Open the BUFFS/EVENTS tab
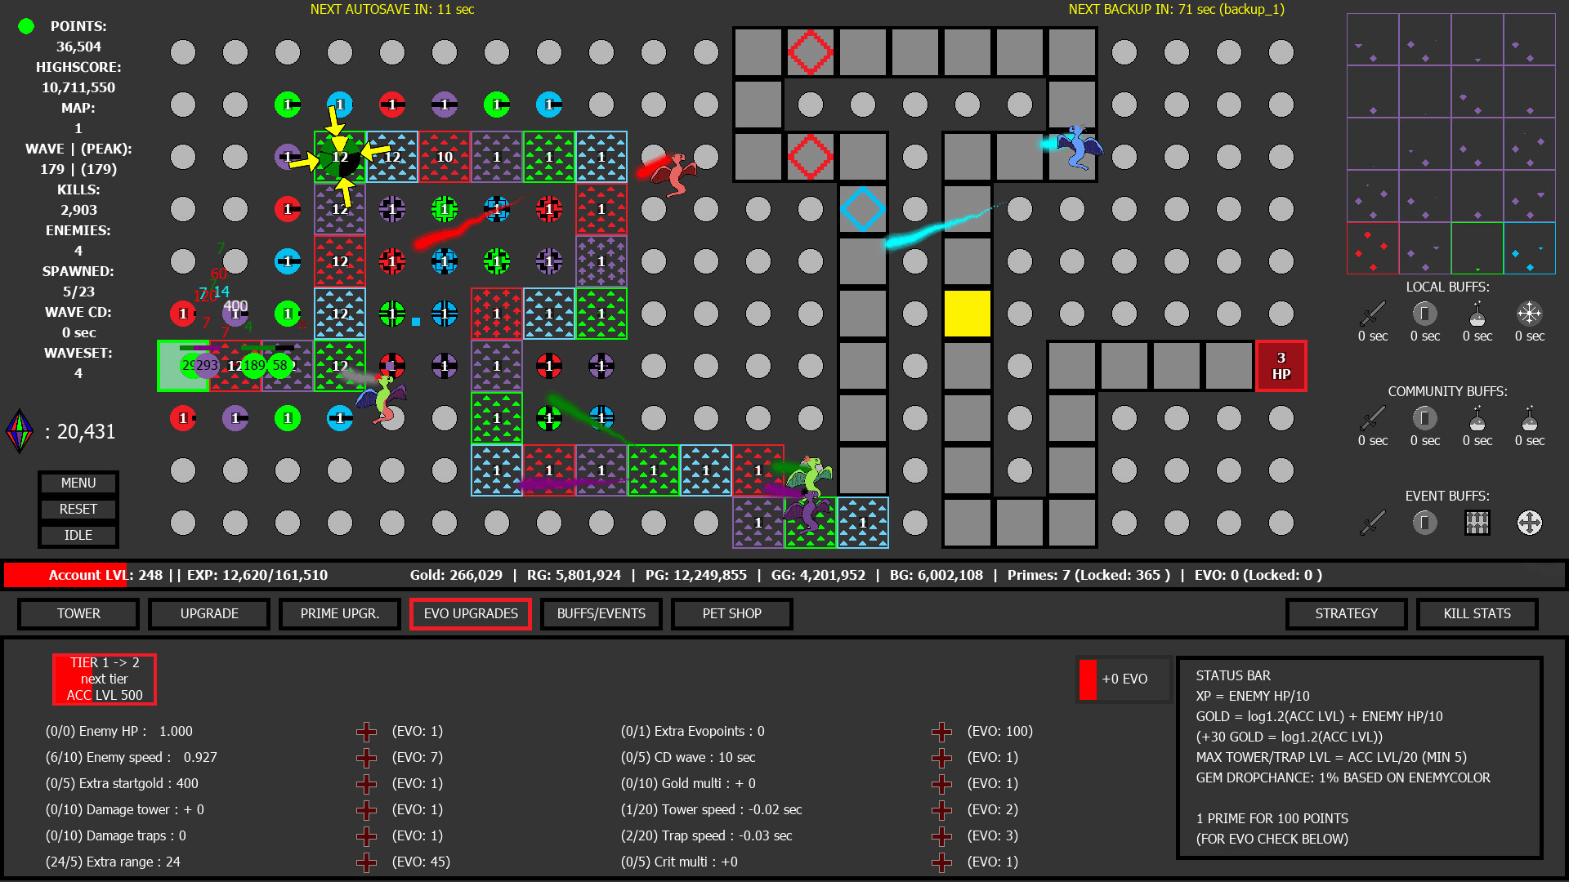This screenshot has width=1569, height=882. [601, 614]
